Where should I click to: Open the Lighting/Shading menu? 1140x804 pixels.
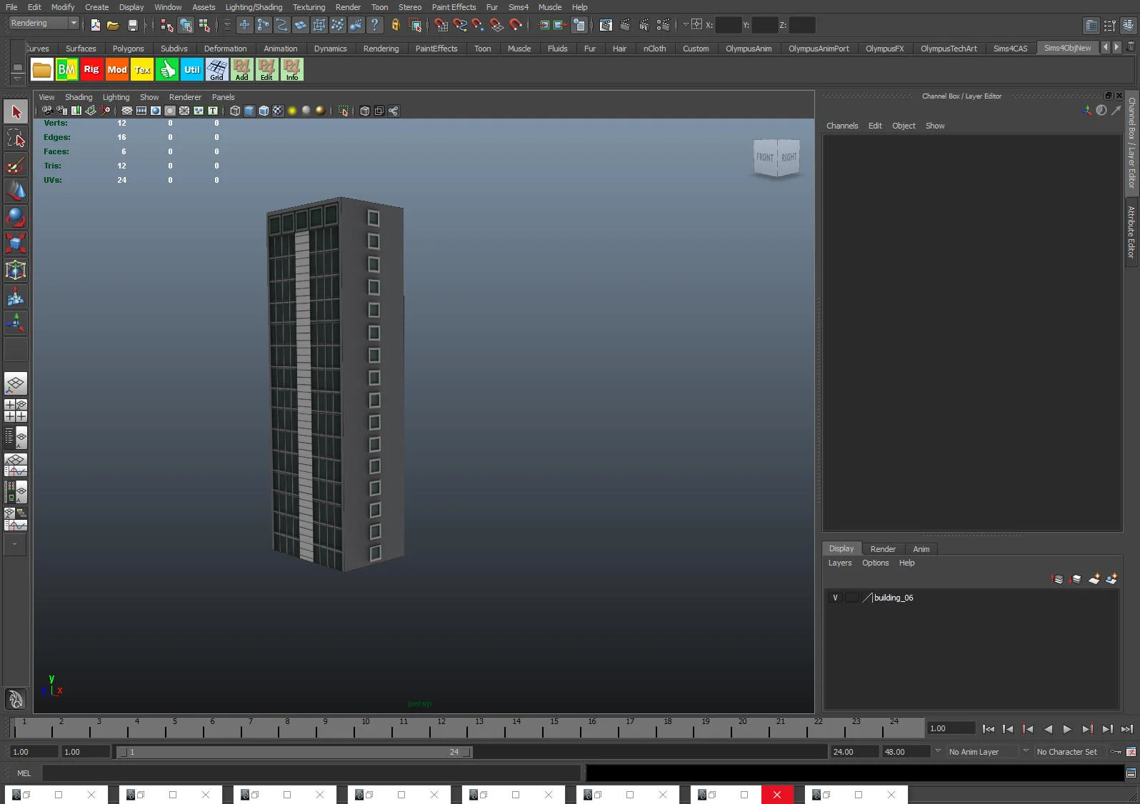(x=254, y=7)
